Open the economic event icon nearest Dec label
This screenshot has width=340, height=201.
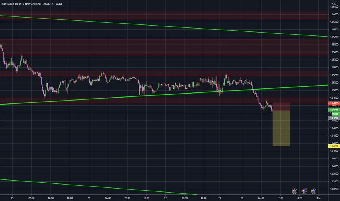(x=313, y=191)
